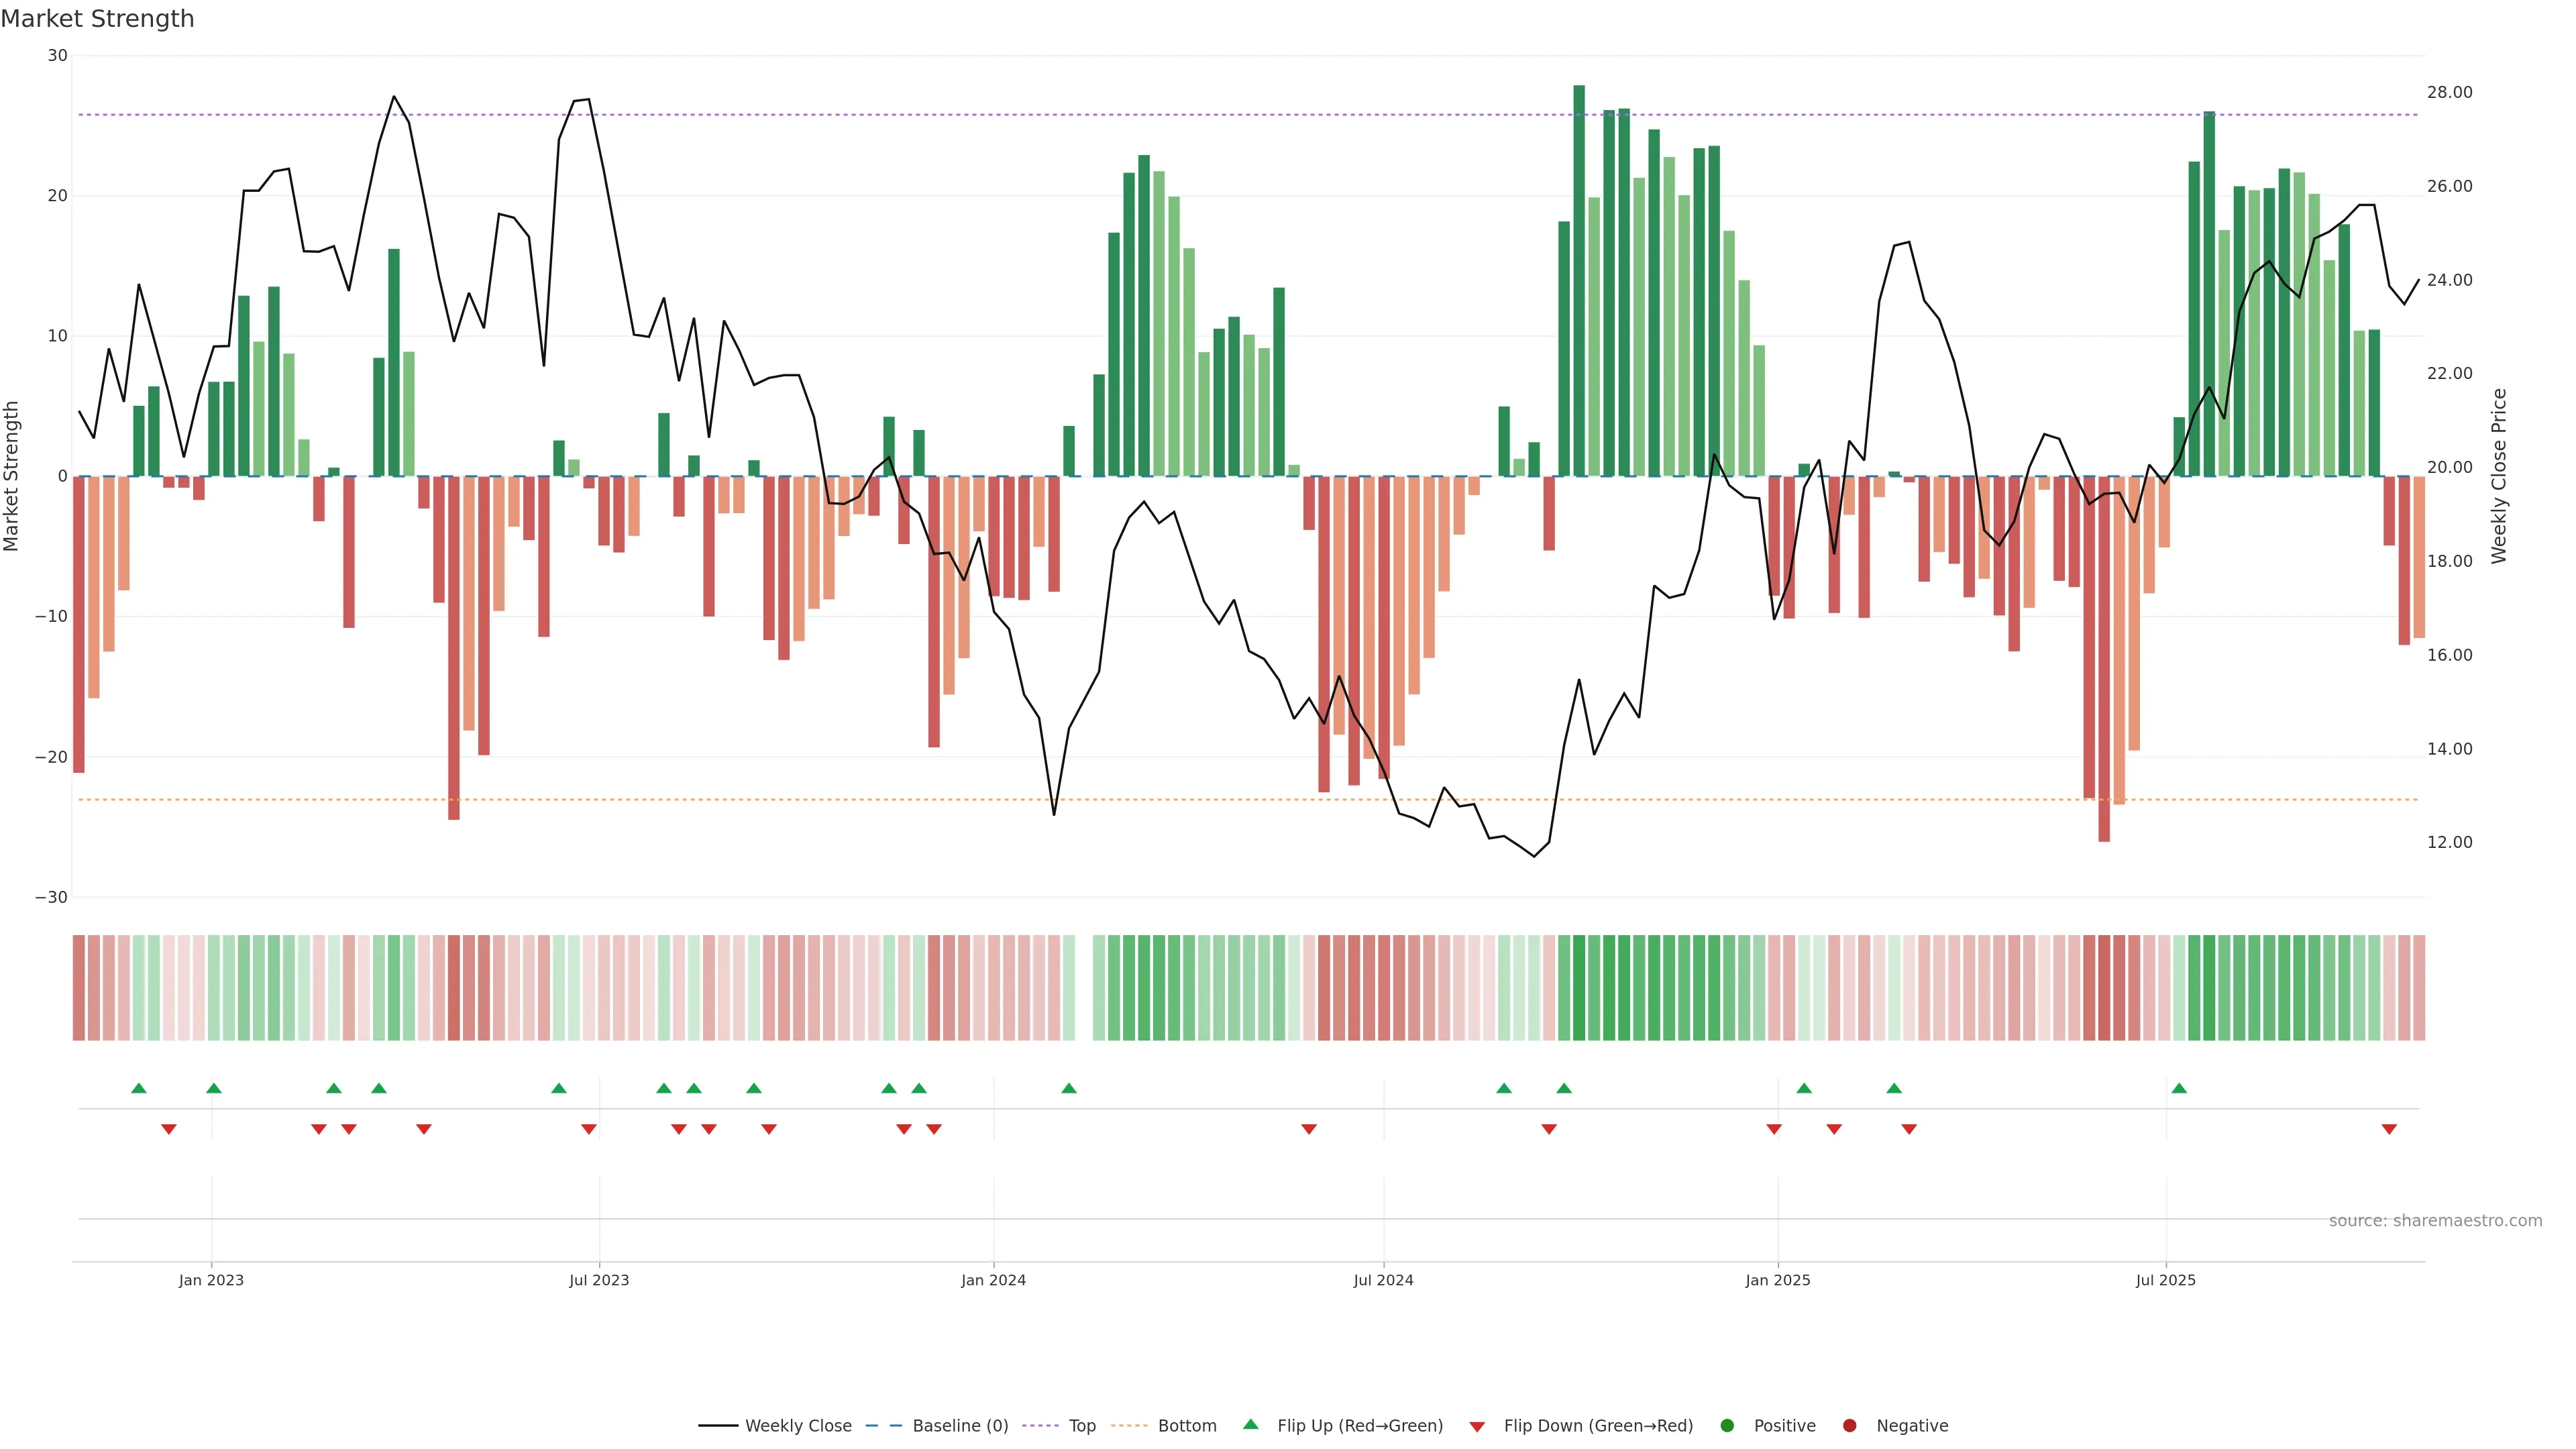Click the Jan 2024 x-axis label
The image size is (2576, 1449).
993,1280
